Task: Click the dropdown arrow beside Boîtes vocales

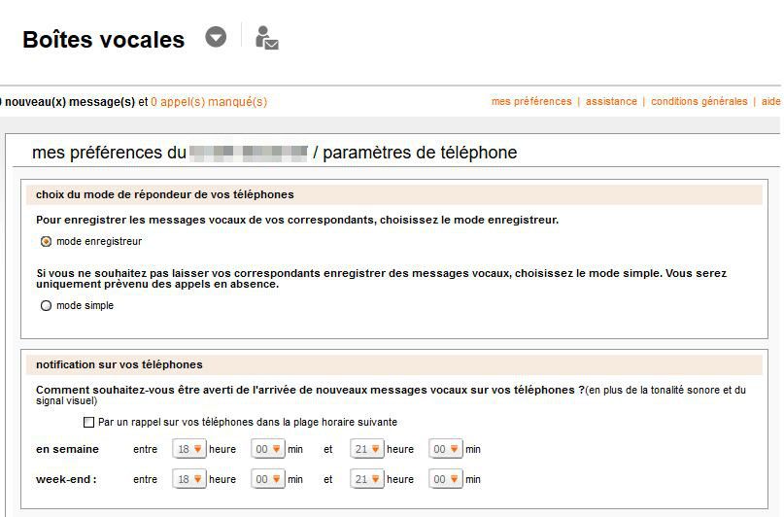Action: tap(216, 37)
